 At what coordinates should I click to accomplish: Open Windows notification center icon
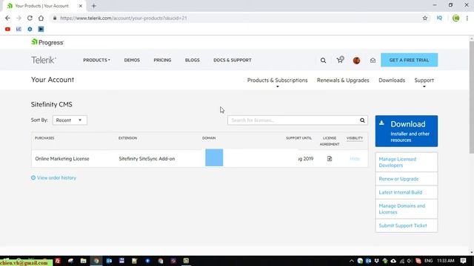(463, 261)
